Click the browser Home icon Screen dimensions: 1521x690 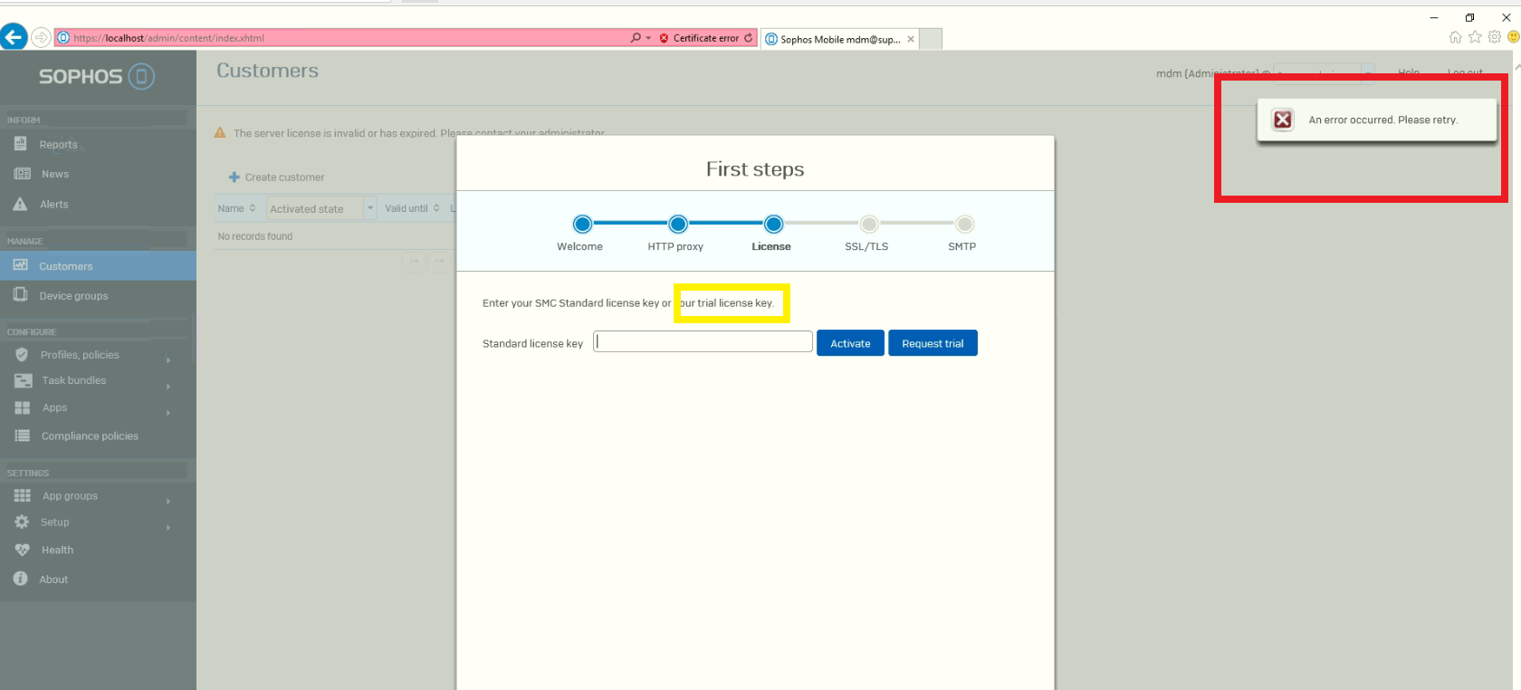(x=1455, y=37)
